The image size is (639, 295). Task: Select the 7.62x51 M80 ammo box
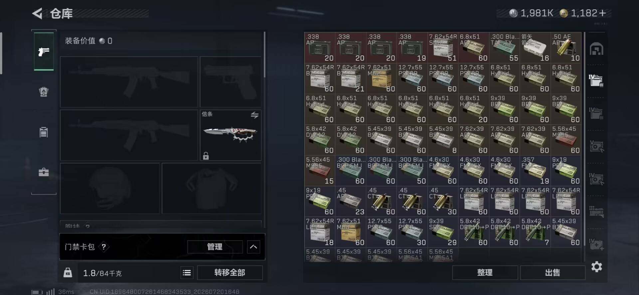pyautogui.click(x=350, y=232)
